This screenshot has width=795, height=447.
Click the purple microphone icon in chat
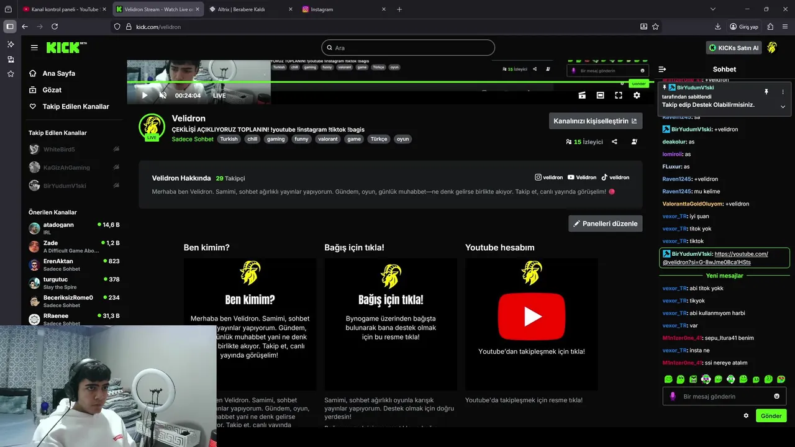tap(673, 396)
